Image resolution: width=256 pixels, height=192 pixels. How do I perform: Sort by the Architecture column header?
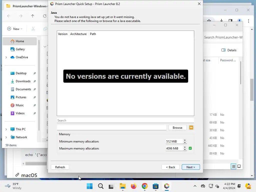tap(78, 34)
